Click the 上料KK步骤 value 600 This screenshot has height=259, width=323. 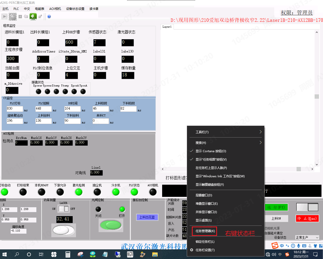[71, 43]
